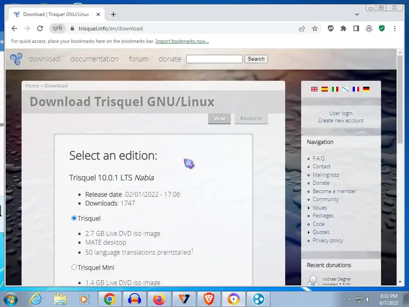Open network icon in system tray
Image resolution: width=409 pixels, height=307 pixels.
pos(359,299)
